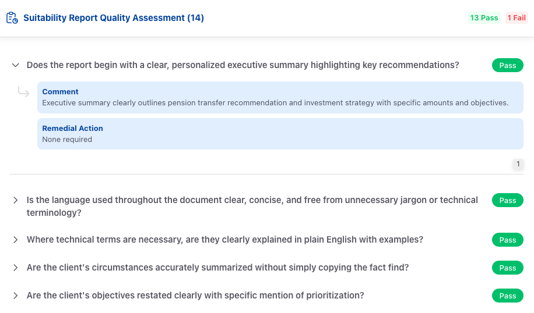This screenshot has height=313, width=534.
Task: Click the clipboard report icon in the header
Action: tap(12, 17)
